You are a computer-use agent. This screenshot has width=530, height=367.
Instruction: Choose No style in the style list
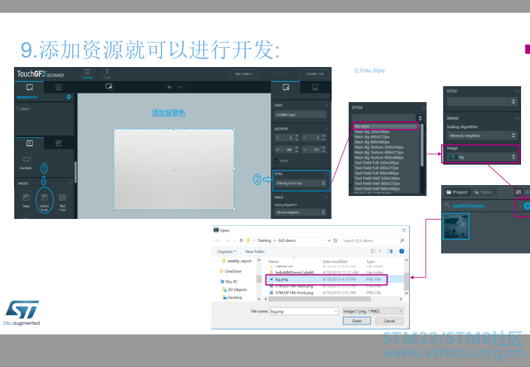tap(385, 126)
